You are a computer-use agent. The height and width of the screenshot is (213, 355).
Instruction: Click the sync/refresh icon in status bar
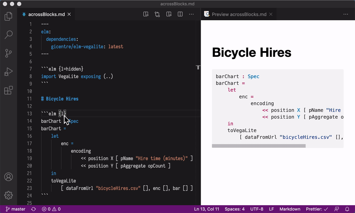(x=33, y=209)
